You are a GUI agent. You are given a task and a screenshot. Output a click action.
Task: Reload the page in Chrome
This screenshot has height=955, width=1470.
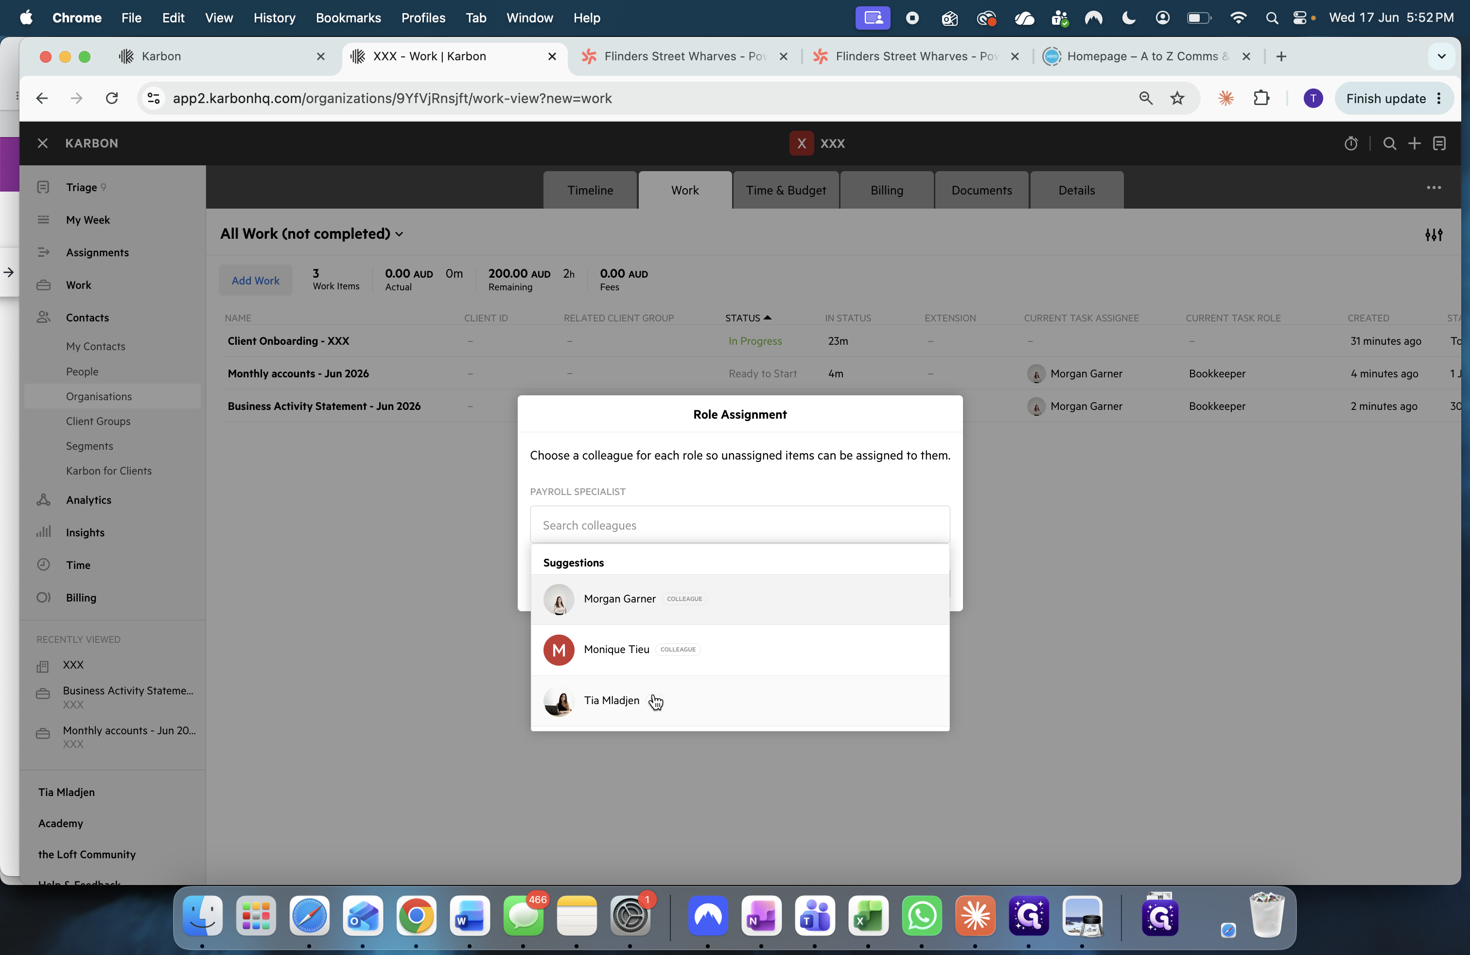pos(112,98)
